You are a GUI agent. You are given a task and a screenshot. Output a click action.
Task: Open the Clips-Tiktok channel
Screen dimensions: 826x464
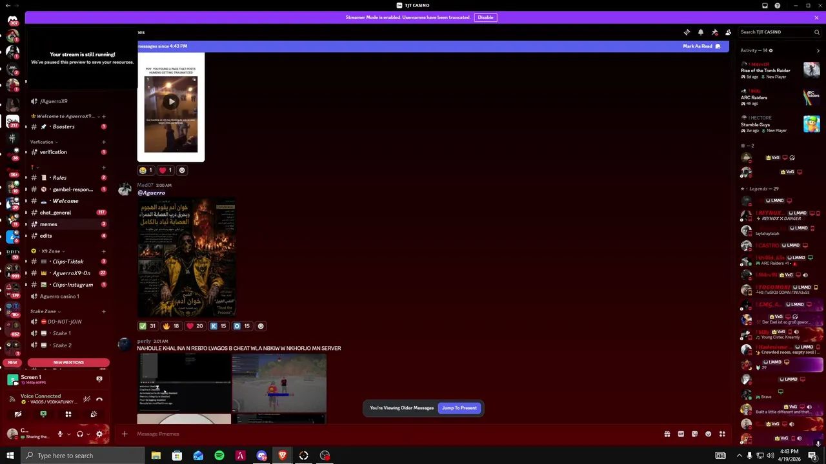pos(68,262)
